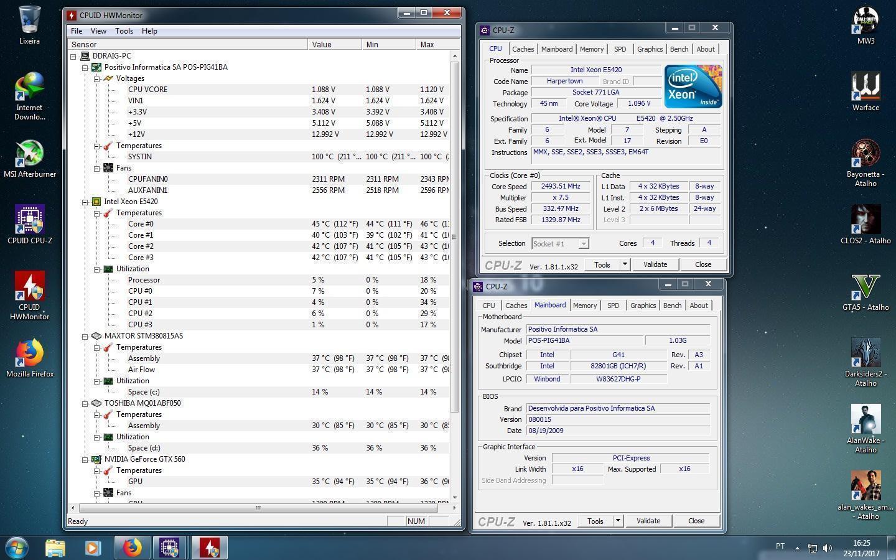
Task: Click network icon in system tray
Action: pyautogui.click(x=813, y=548)
